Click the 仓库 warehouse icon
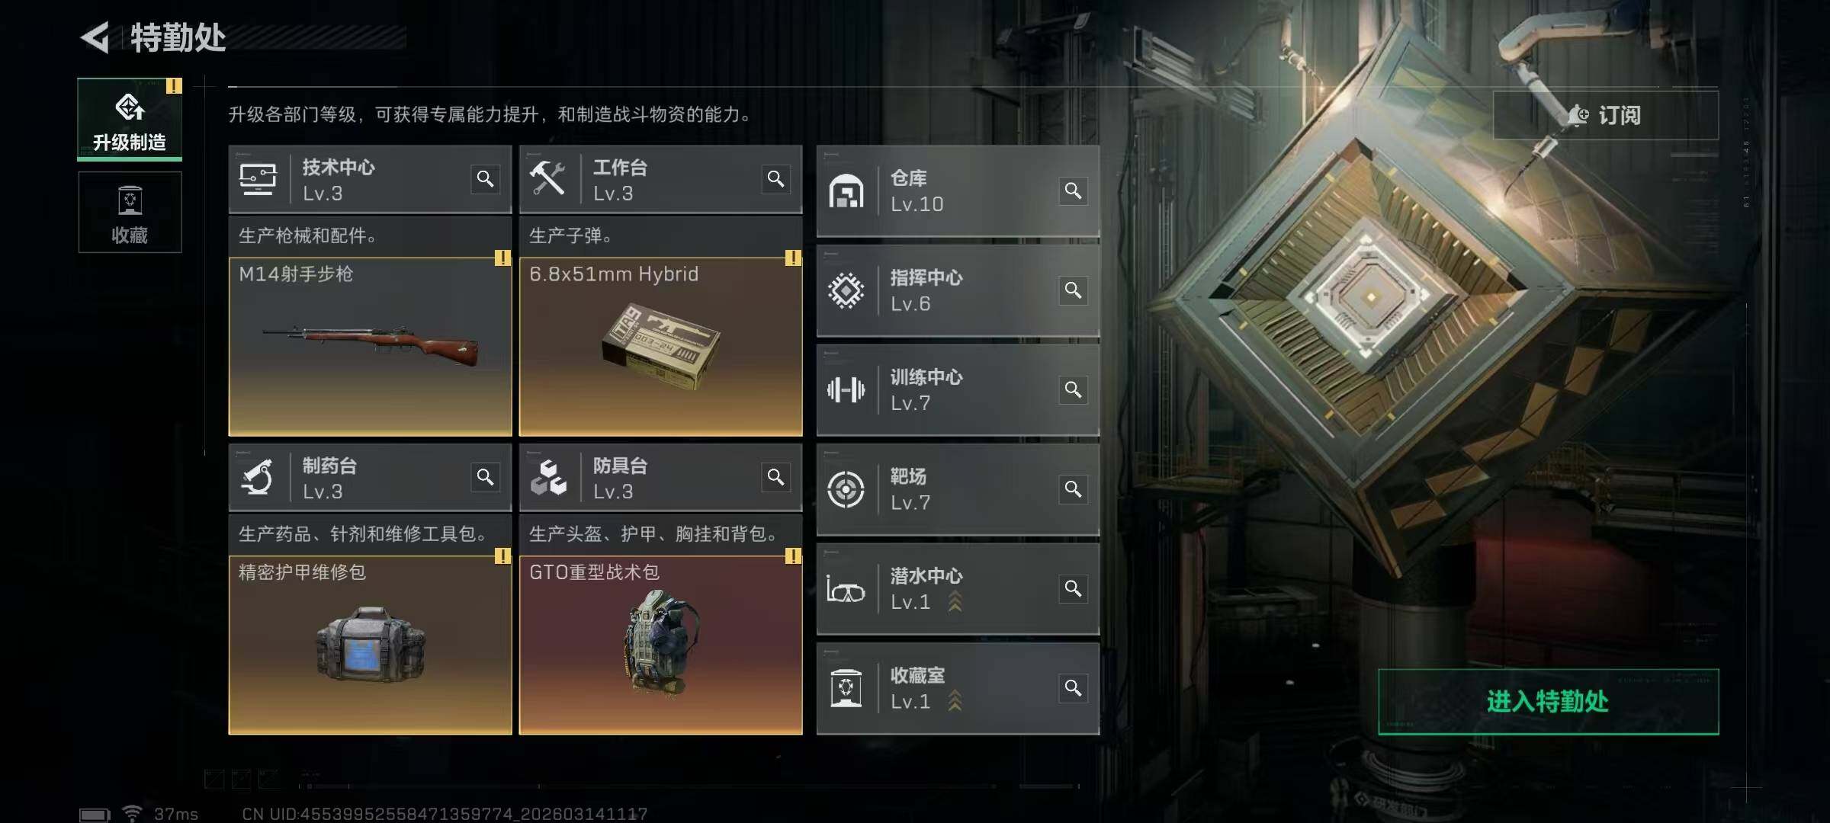The width and height of the screenshot is (1830, 823). pyautogui.click(x=846, y=191)
